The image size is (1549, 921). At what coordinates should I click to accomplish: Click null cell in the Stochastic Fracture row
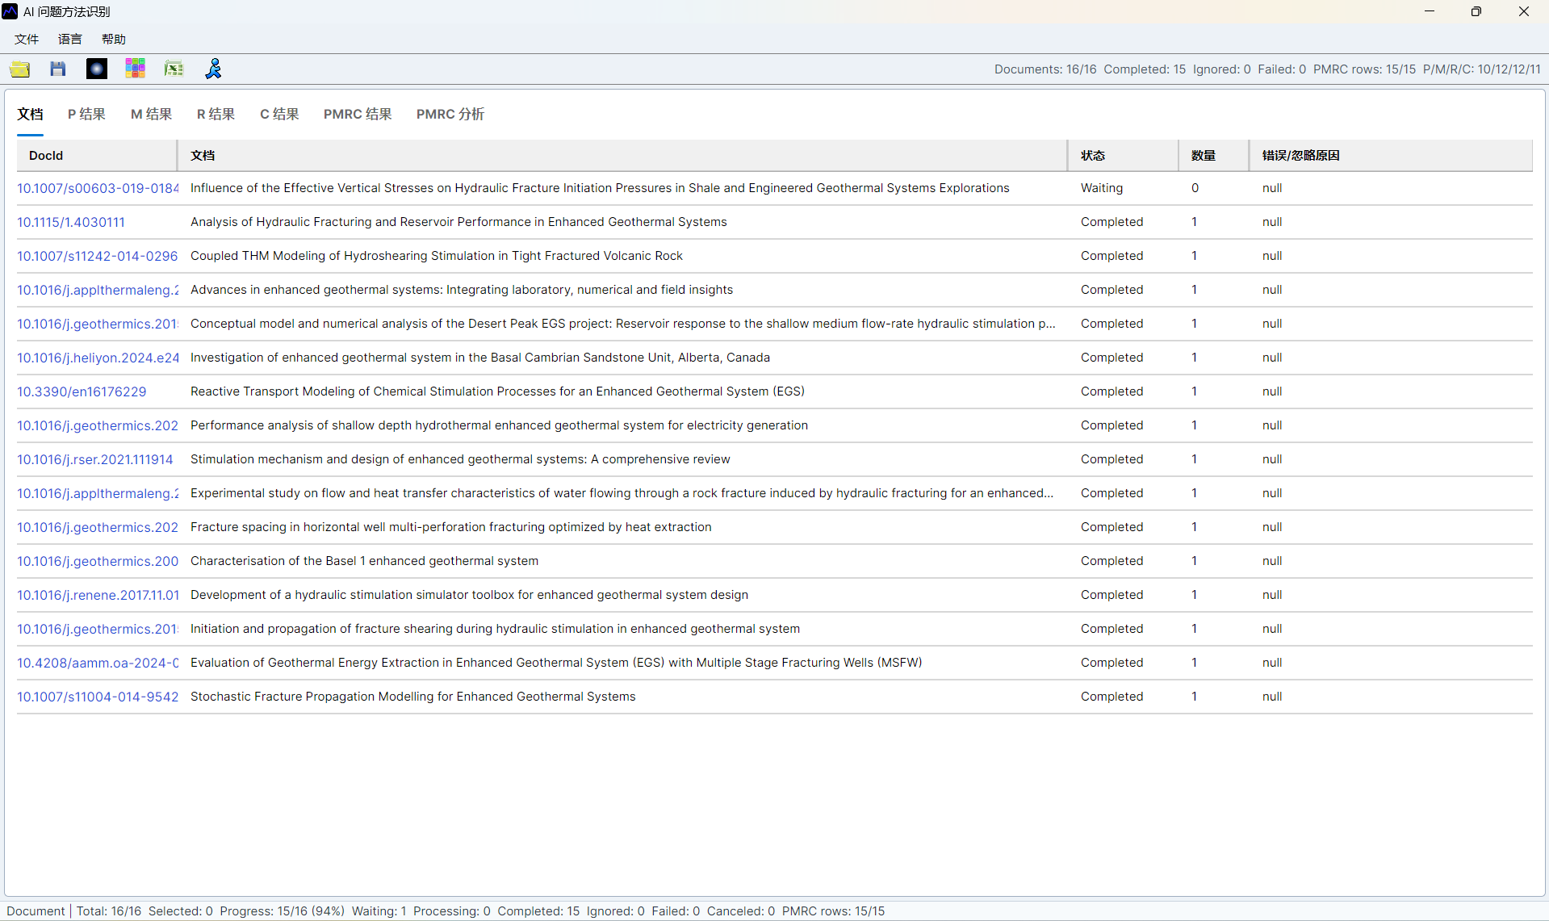coord(1272,697)
